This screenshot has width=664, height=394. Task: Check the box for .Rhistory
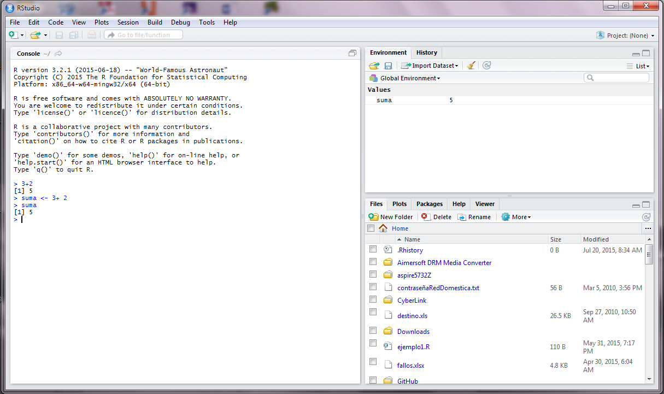tap(373, 249)
